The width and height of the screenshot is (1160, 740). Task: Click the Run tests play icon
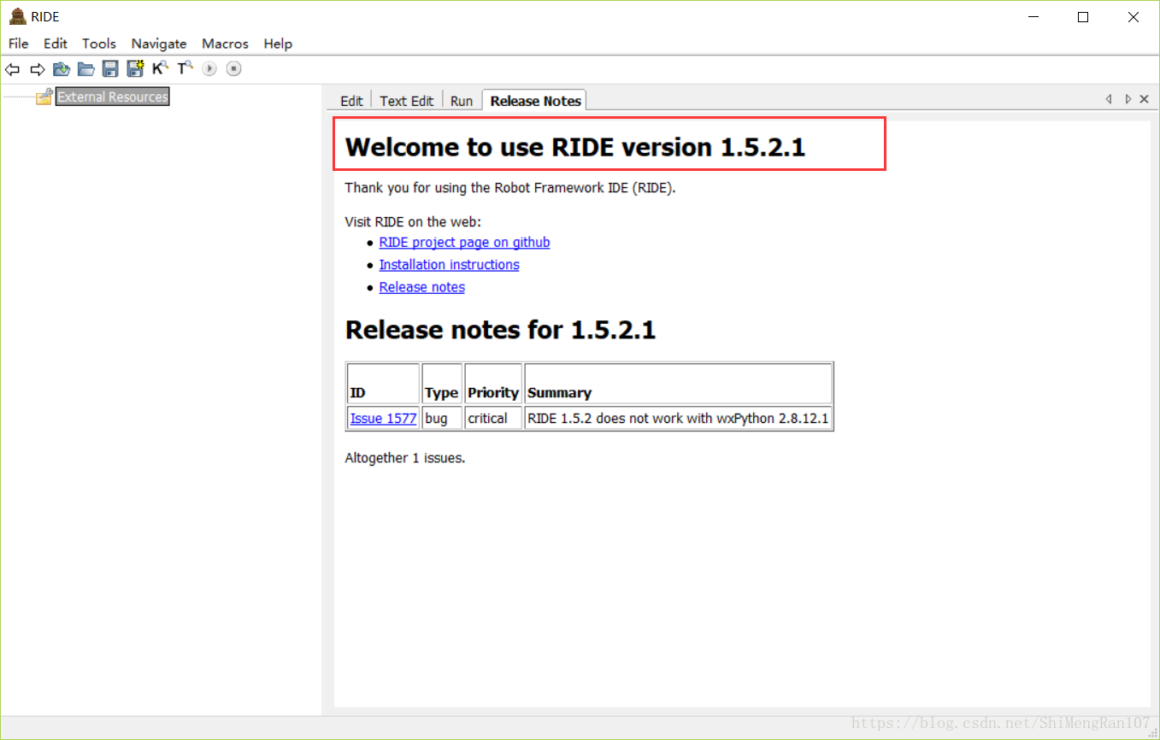coord(209,69)
